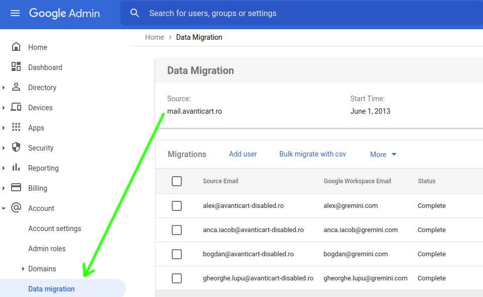483x297 pixels.
Task: Select Data migration in sidebar
Action: pyautogui.click(x=51, y=288)
